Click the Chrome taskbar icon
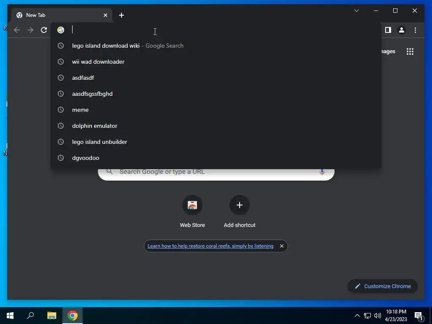The height and width of the screenshot is (324, 432). point(73,316)
